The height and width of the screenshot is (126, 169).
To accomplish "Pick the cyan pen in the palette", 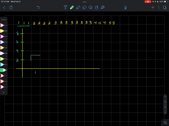I will coord(4,64).
